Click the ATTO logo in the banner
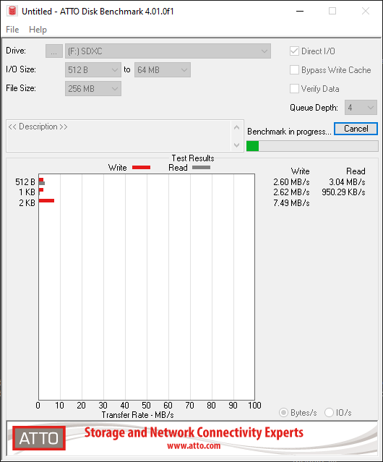 tap(39, 438)
